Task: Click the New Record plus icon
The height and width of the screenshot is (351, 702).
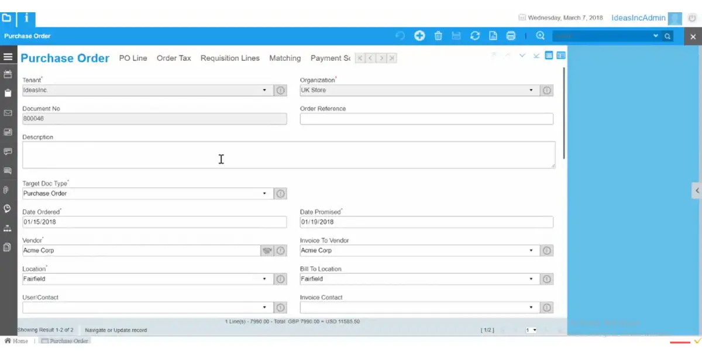Action: point(419,36)
